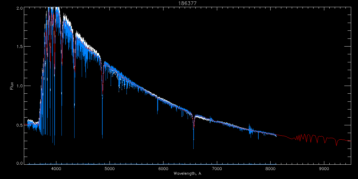The height and width of the screenshot is (179, 358).
Task: Click the 2.0 tick label on y-axis
Action: tap(19, 8)
